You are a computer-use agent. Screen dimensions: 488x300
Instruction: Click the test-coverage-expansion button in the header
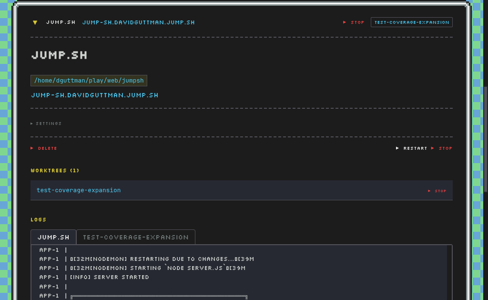tap(411, 22)
